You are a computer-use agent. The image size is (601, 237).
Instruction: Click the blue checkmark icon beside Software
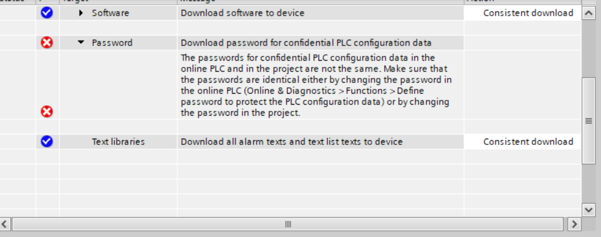[47, 13]
